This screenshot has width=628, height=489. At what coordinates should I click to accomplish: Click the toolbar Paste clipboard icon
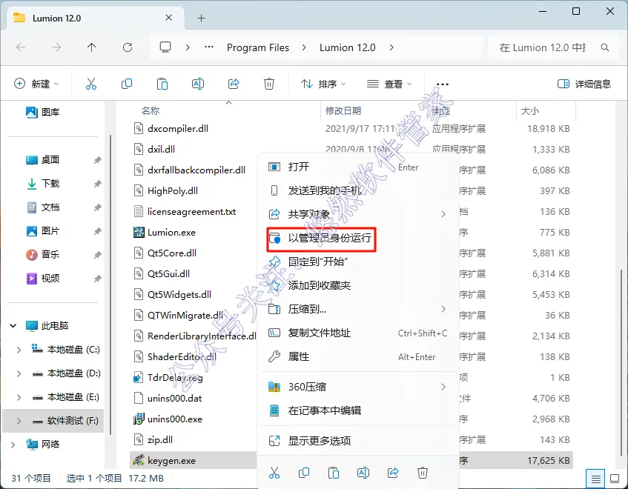pos(162,84)
